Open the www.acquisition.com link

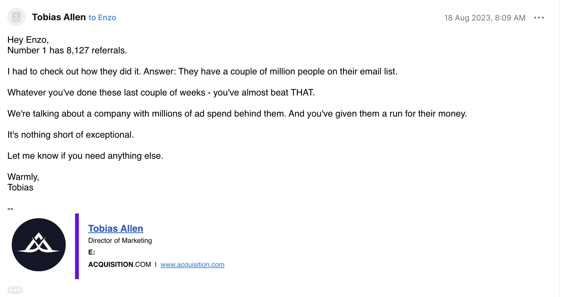tap(192, 264)
